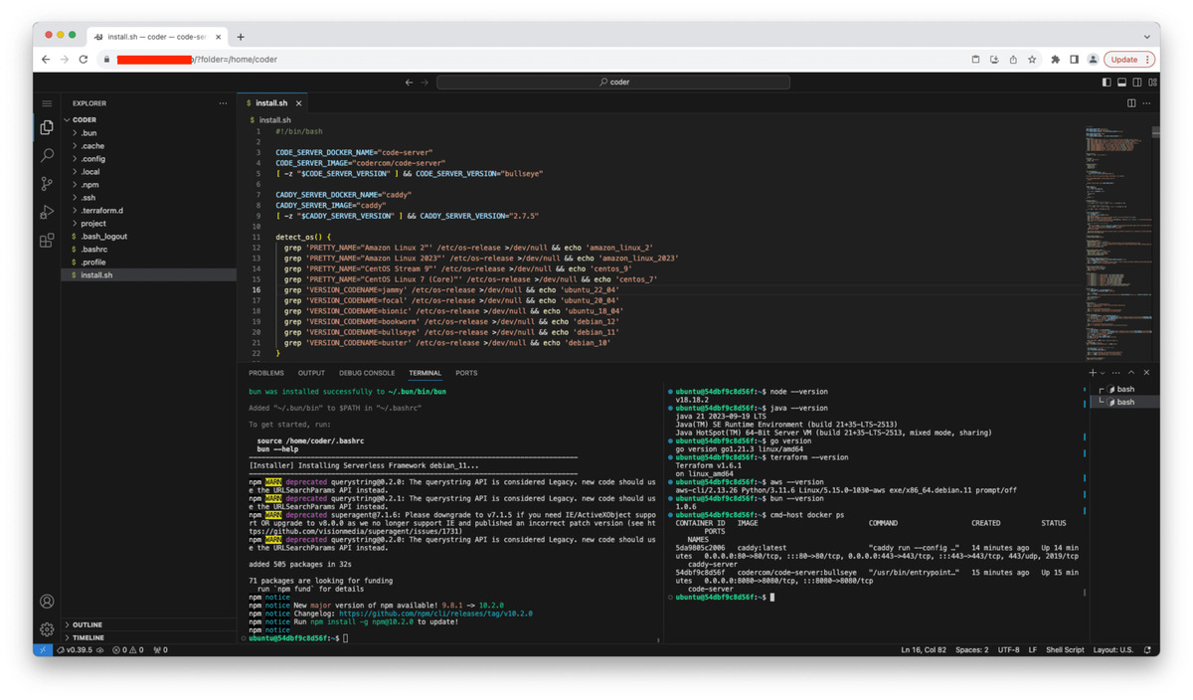Open the .bash_logout file
The height and width of the screenshot is (700, 1193).
click(x=149, y=236)
